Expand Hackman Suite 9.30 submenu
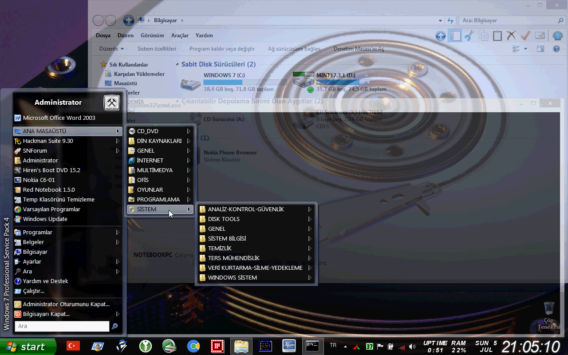 (67, 141)
